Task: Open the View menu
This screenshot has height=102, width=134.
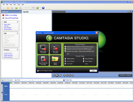Action: [x=11, y=5]
